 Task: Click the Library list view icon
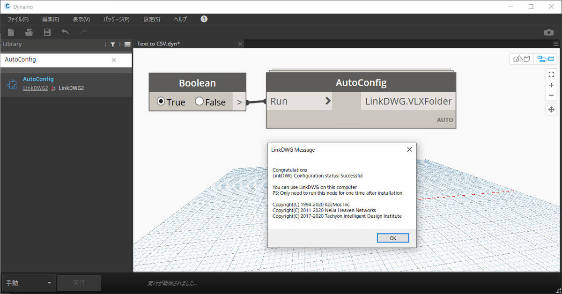127,44
